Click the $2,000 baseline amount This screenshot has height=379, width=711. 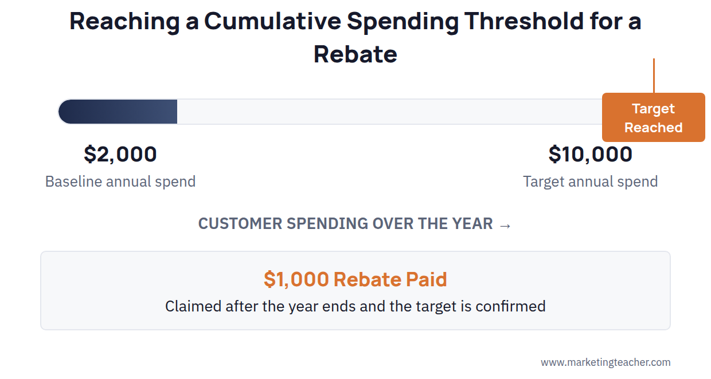tap(120, 154)
